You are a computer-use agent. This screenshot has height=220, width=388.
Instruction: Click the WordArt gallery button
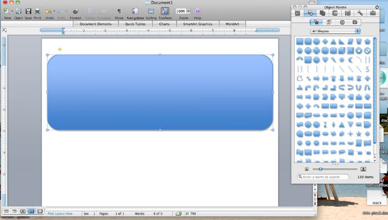pyautogui.click(x=232, y=24)
